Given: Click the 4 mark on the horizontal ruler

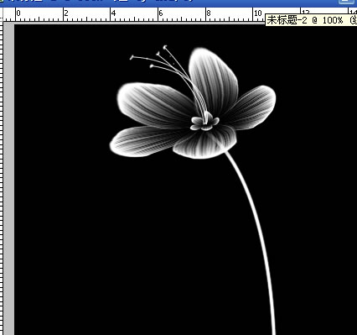Looking at the screenshot, I should tap(113, 13).
